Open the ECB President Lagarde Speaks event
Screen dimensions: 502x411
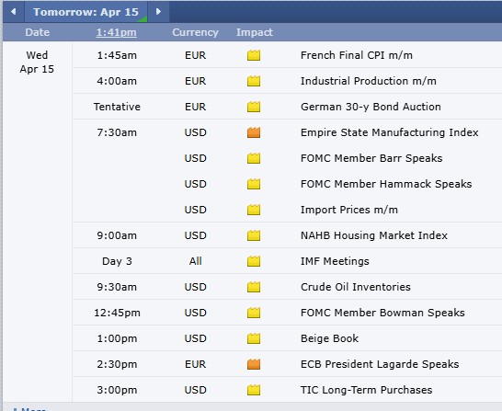pyautogui.click(x=380, y=364)
